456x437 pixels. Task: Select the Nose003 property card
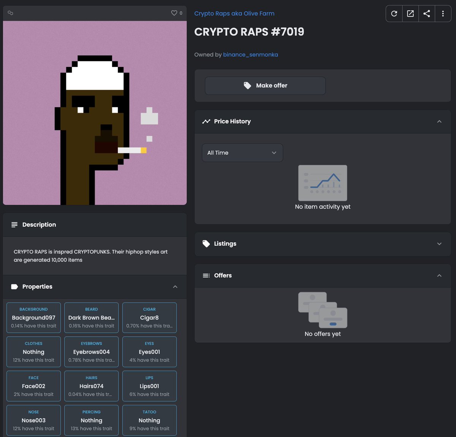click(33, 420)
